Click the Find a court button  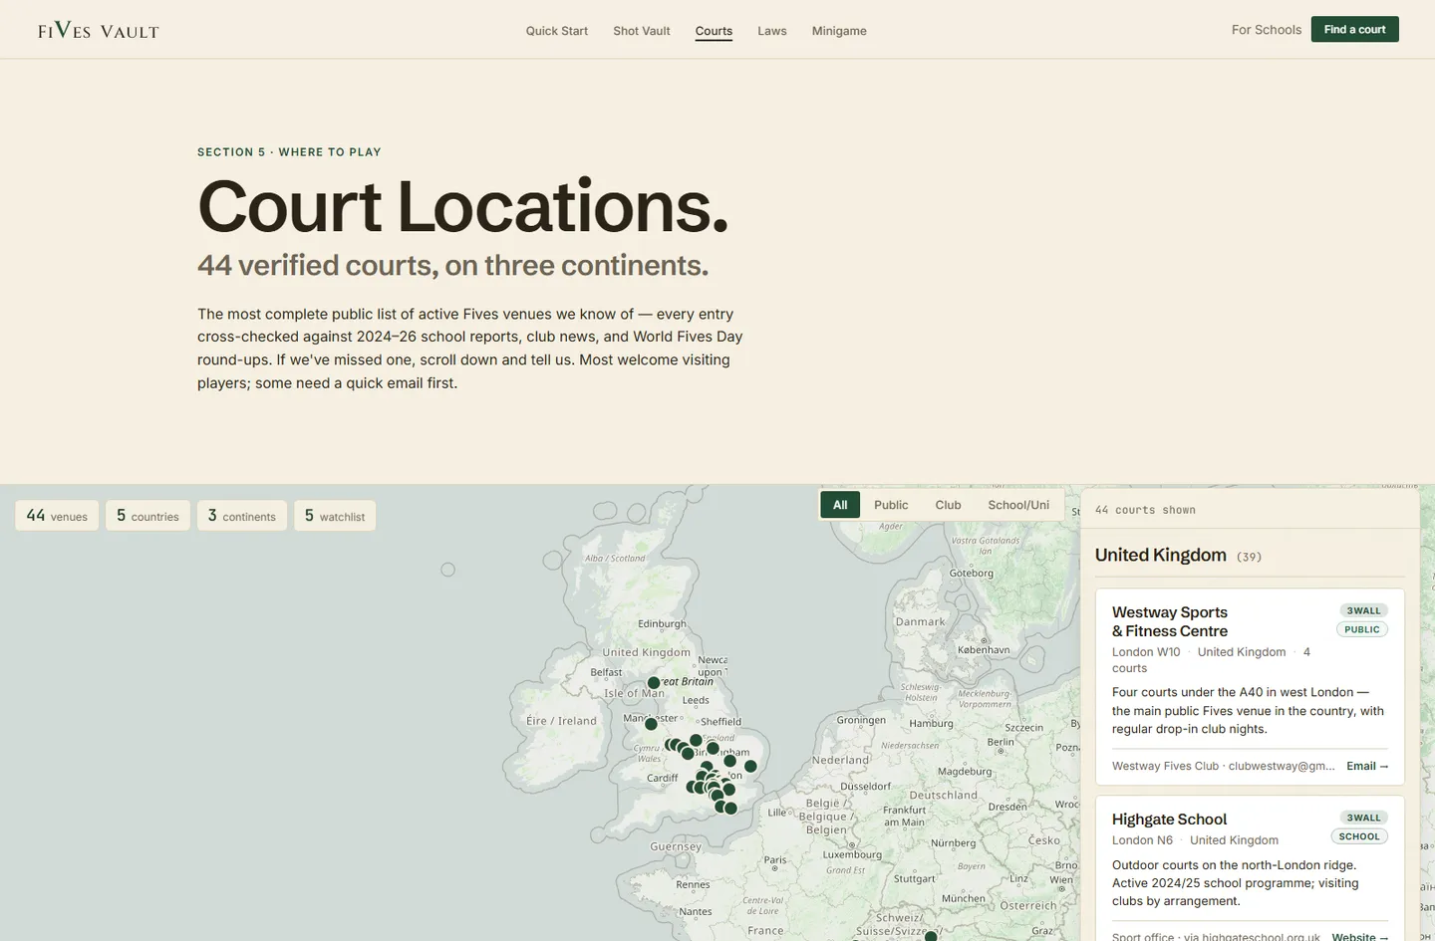click(1355, 29)
